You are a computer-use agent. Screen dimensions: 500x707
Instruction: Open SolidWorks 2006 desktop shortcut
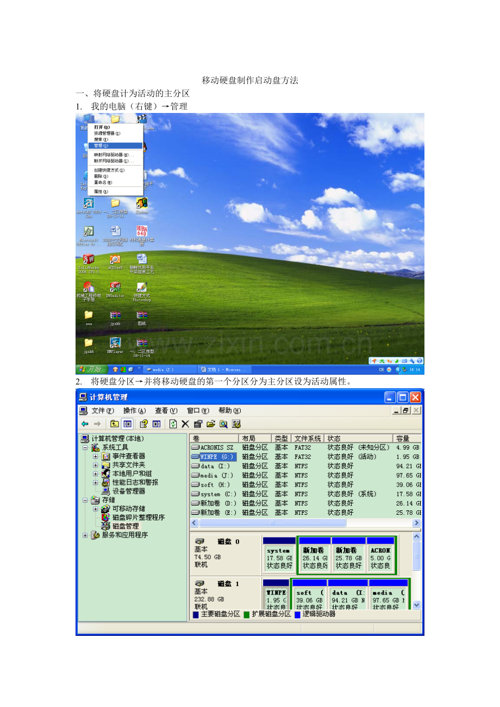[x=89, y=263]
